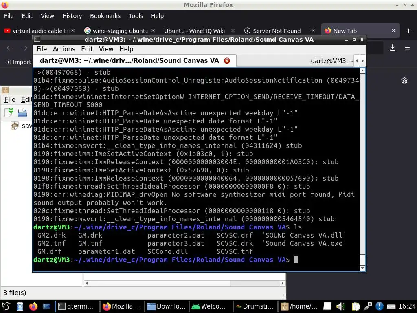This screenshot has width=417, height=313.
Task: Open the volume control tray icon
Action: point(340,306)
